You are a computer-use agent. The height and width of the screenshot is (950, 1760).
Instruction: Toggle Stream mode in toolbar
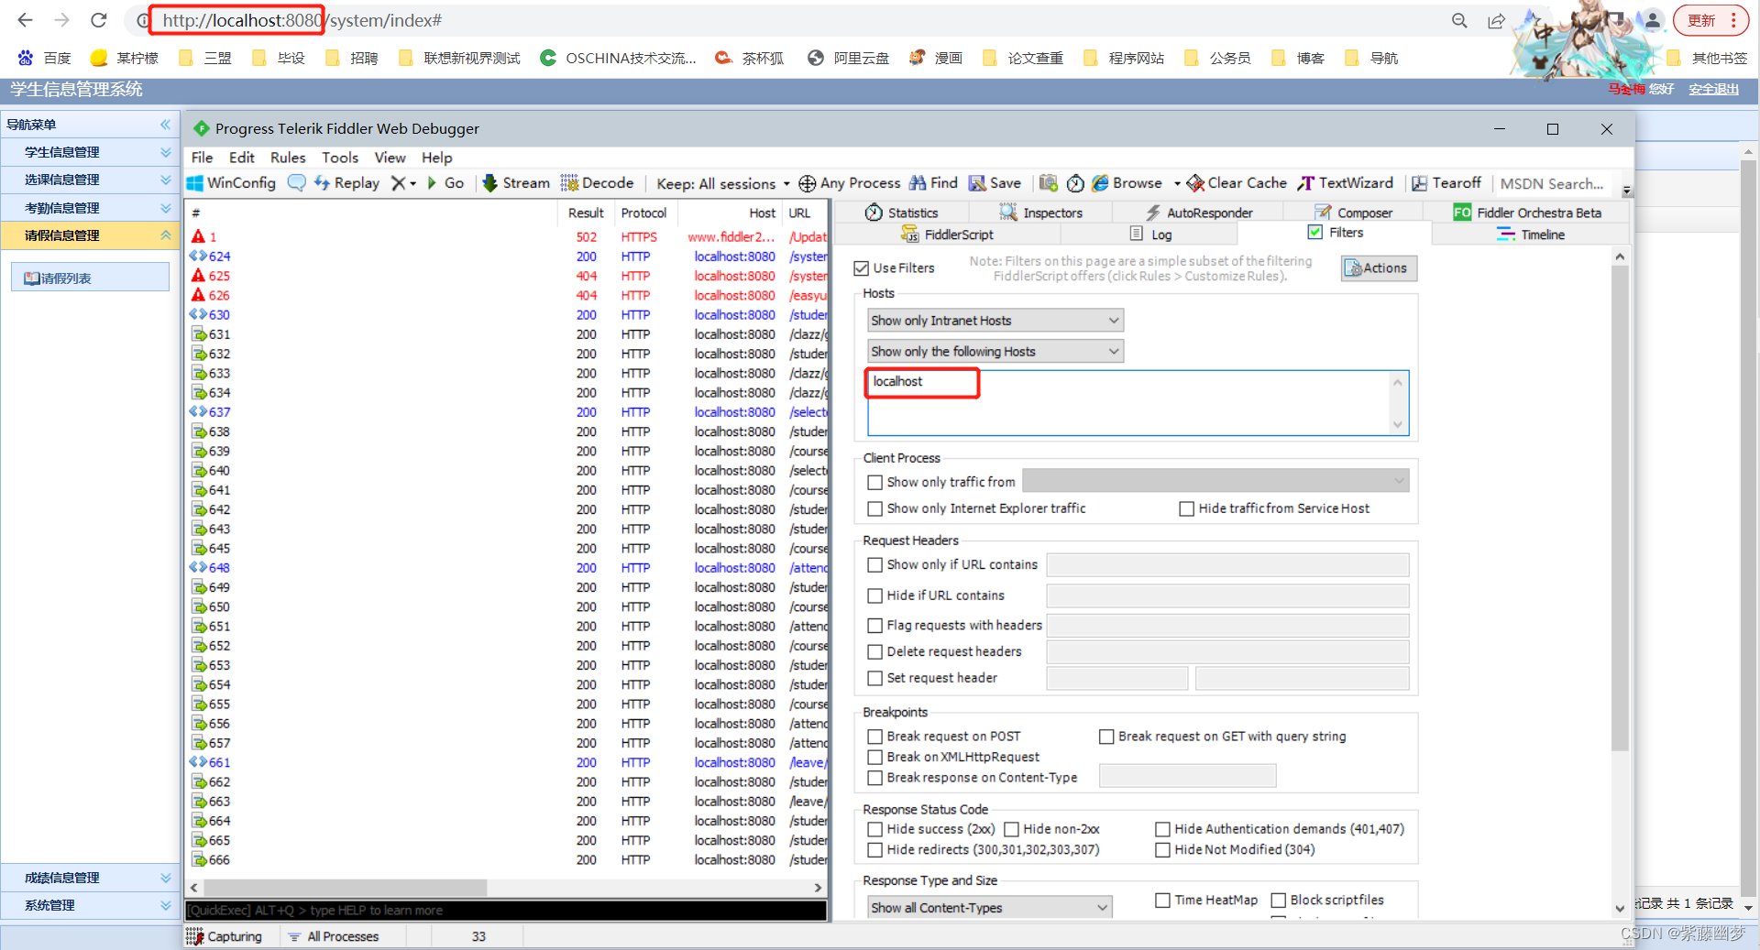point(516,183)
